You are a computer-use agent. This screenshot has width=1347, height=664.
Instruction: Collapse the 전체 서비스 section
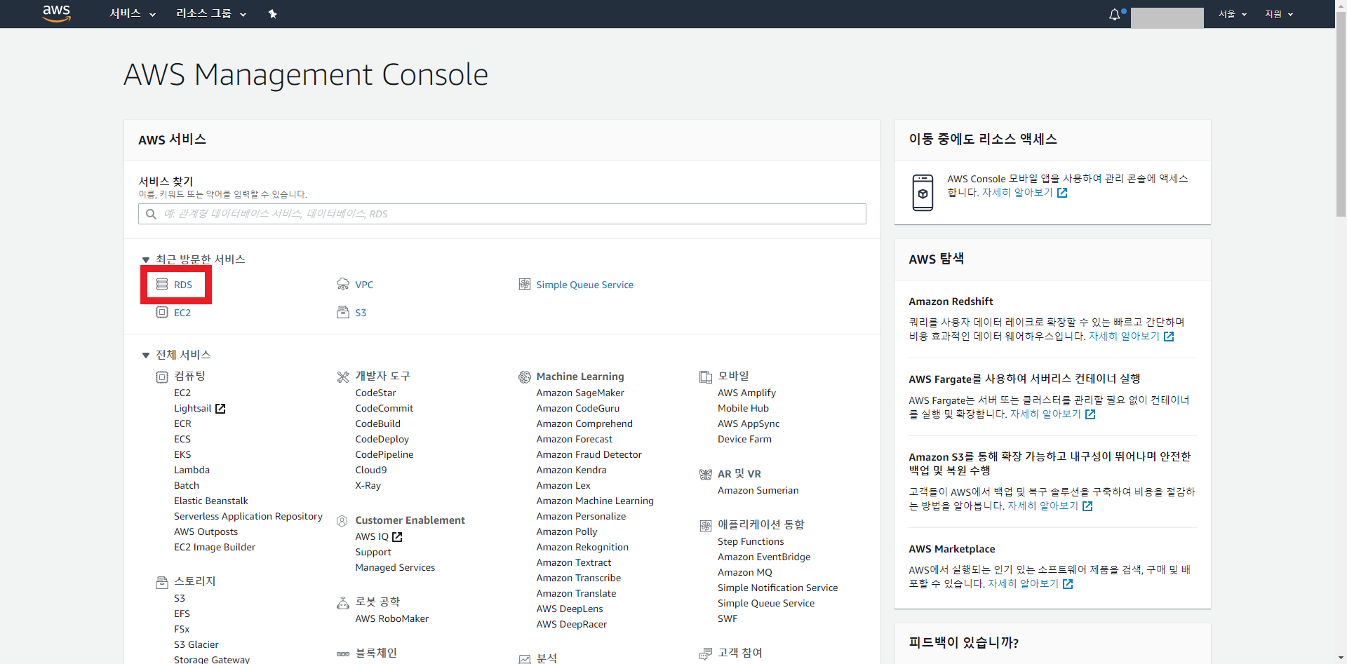point(146,355)
